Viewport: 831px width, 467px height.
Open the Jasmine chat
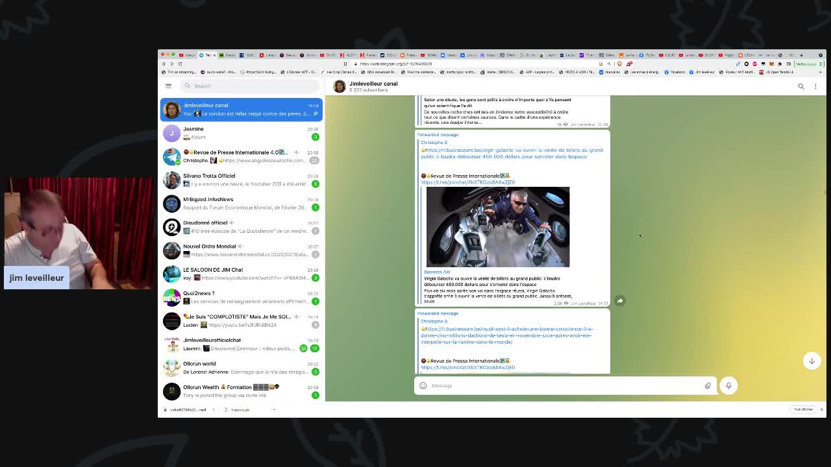(241, 133)
